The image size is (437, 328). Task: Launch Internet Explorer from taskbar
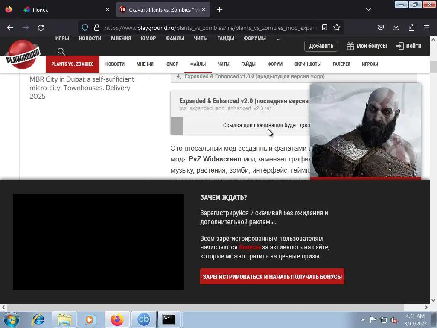38,319
